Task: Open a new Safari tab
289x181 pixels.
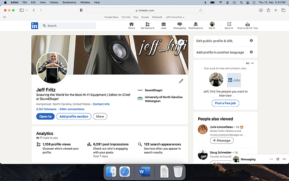Action: coord(276,10)
